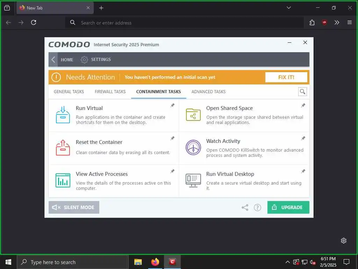The image size is (358, 269).
Task: Open the Comodo settings gear icon
Action: coord(84,60)
